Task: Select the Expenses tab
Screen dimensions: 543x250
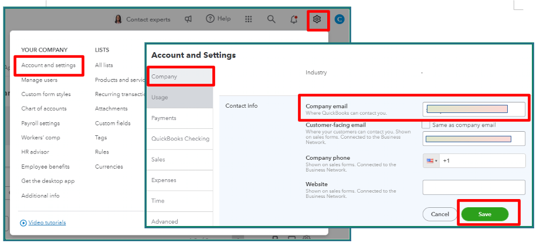Action: click(x=180, y=180)
